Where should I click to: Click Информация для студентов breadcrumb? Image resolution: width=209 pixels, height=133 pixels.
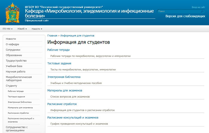pyautogui.click(x=77, y=36)
